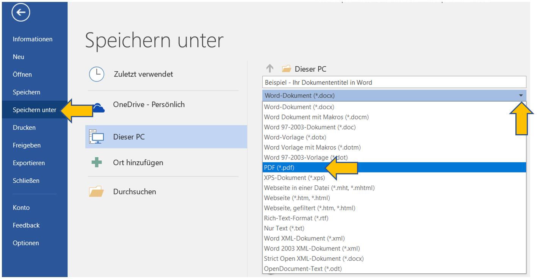Select Neu in the sidebar
The image size is (537, 279).
tap(19, 57)
